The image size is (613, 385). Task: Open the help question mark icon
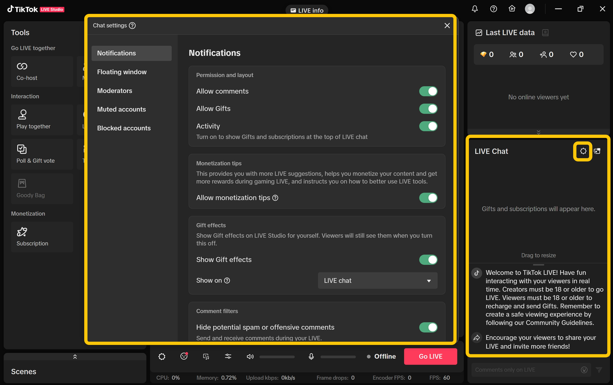tap(493, 9)
